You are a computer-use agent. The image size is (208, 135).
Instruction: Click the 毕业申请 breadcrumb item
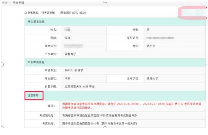pyautogui.click(x=18, y=3)
